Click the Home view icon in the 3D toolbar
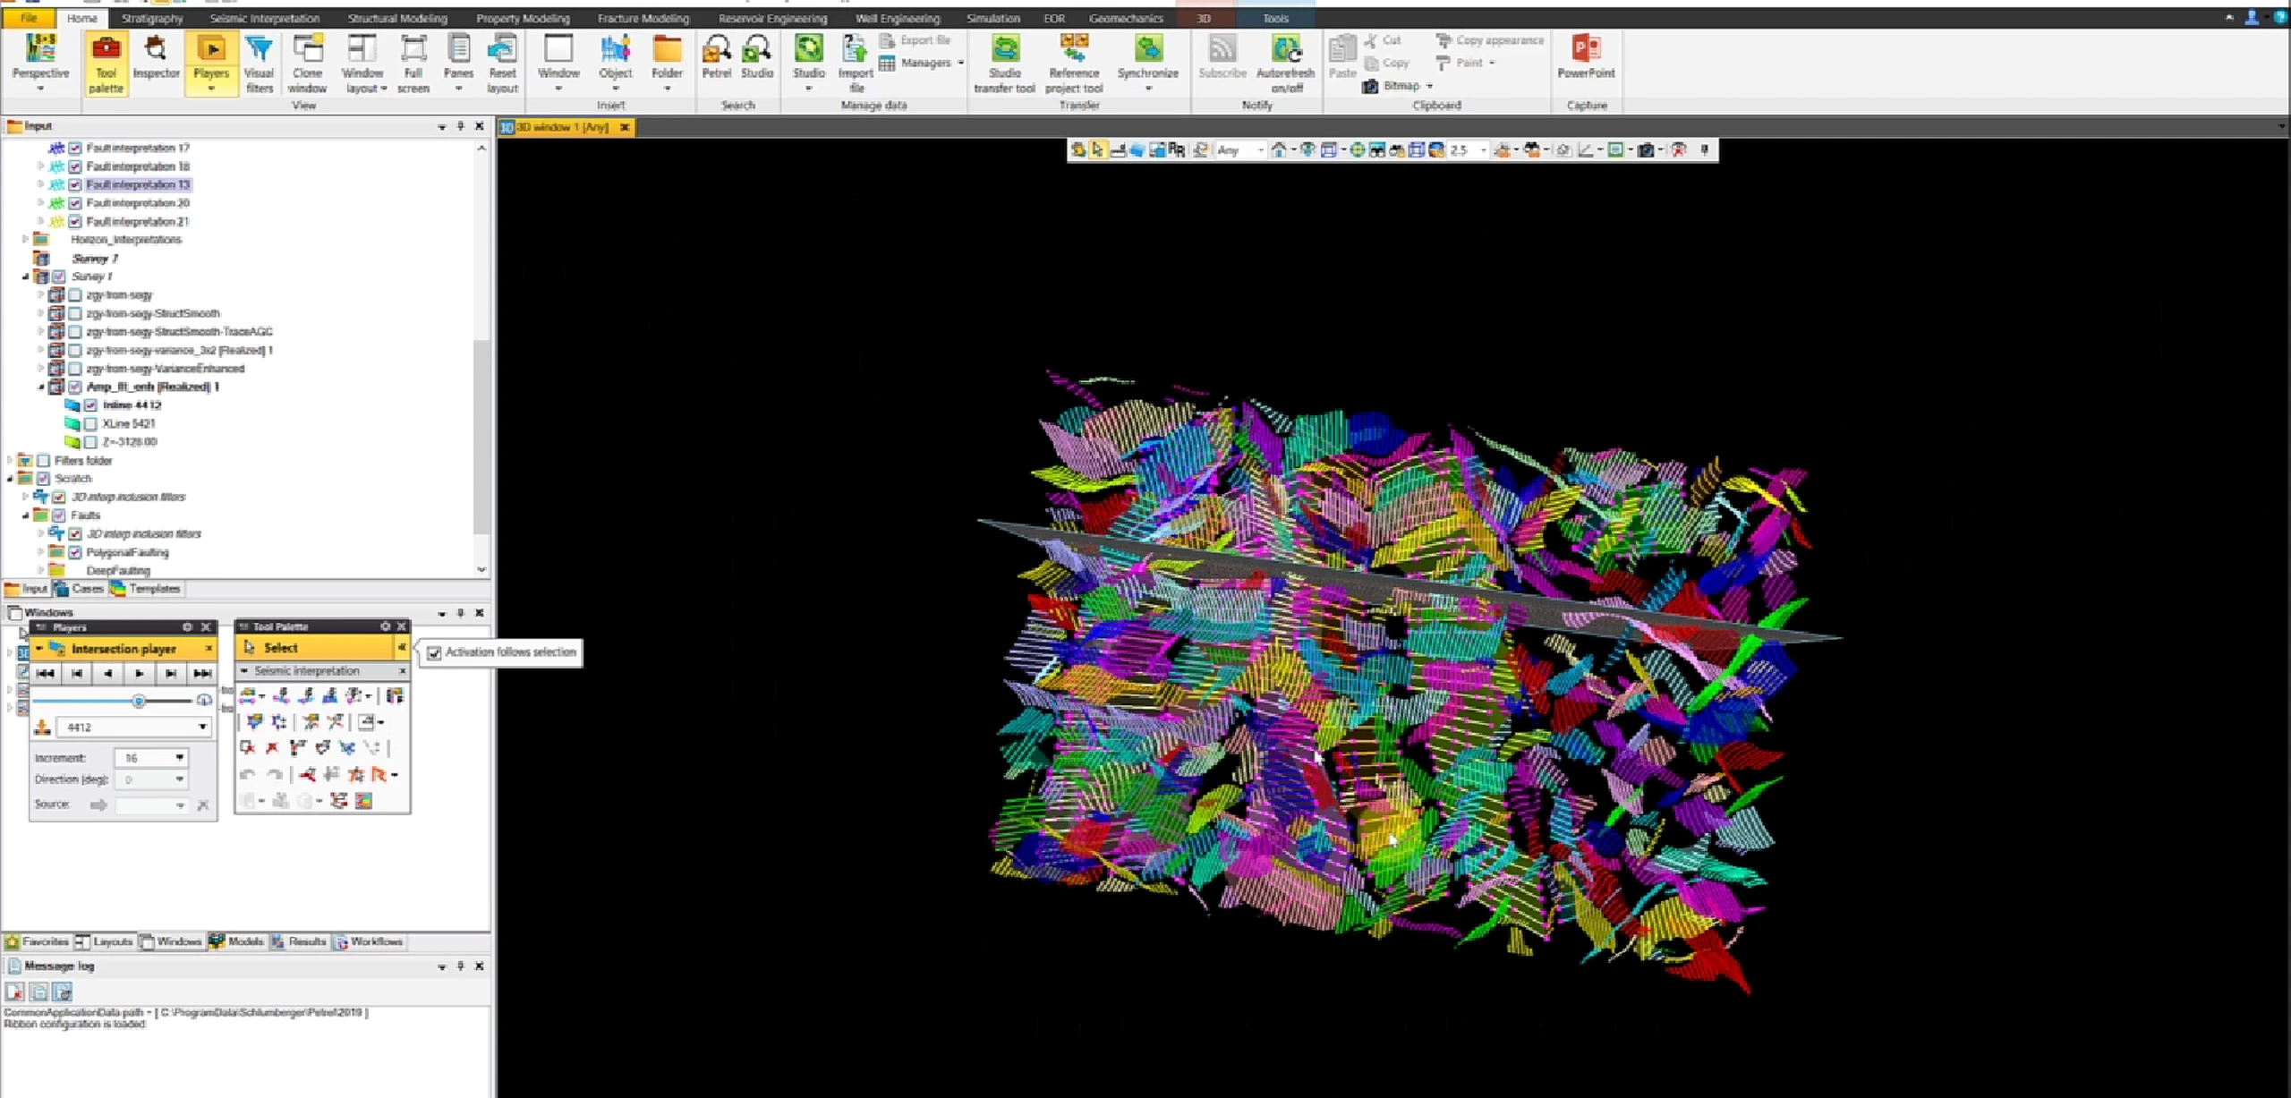This screenshot has width=2291, height=1098. click(1279, 150)
